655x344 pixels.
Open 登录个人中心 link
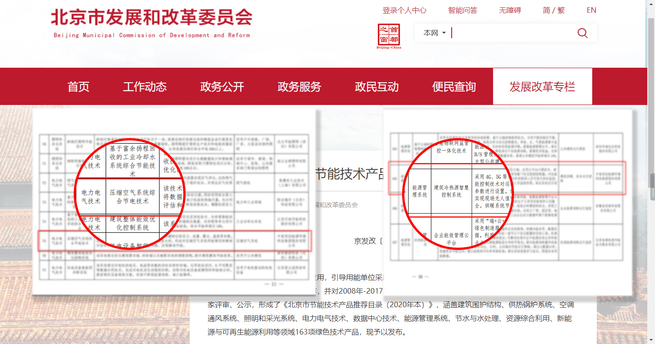(x=404, y=10)
